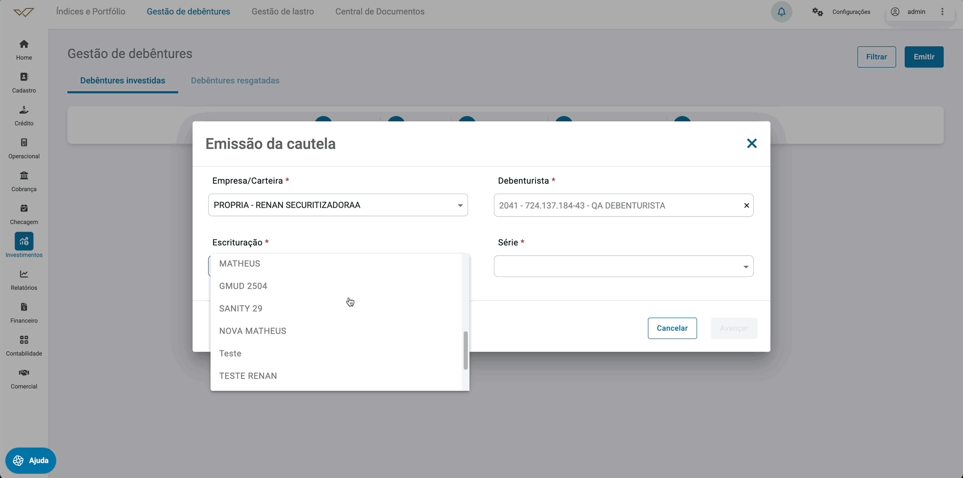Viewport: 963px width, 478px height.
Task: Click the notifications bell icon
Action: pyautogui.click(x=782, y=12)
